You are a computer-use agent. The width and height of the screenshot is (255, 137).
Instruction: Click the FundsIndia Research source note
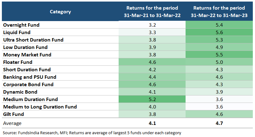(x=92, y=133)
